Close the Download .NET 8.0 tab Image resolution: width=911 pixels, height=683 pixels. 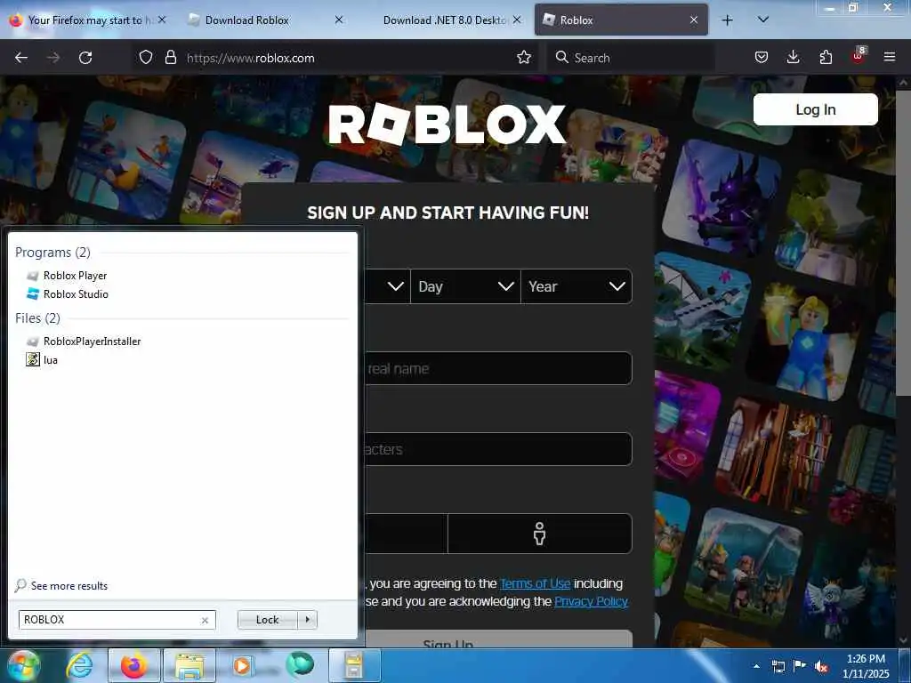tap(517, 20)
